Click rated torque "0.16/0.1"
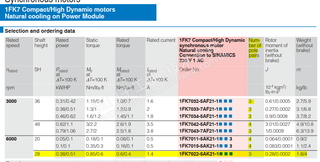Viewport: 320px width, 162px height. click(x=125, y=146)
